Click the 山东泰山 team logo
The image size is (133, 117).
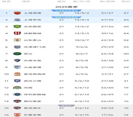click(17, 40)
